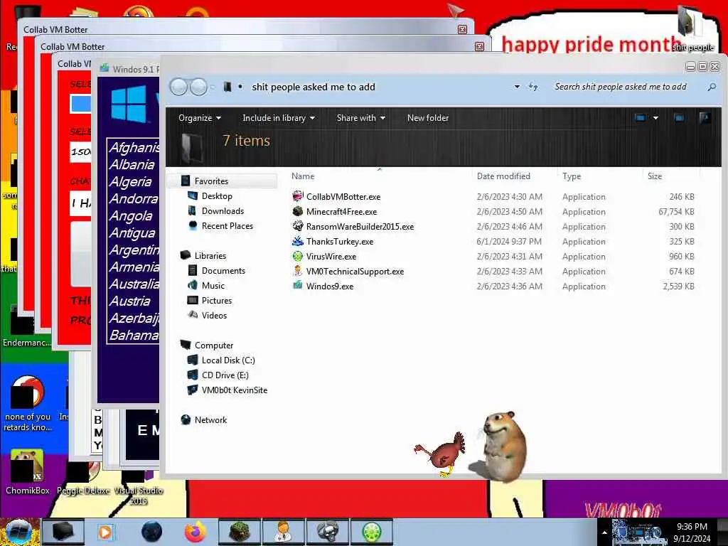Image resolution: width=728 pixels, height=546 pixels.
Task: Select the ThanksTurkey.exe file icon
Action: [298, 241]
